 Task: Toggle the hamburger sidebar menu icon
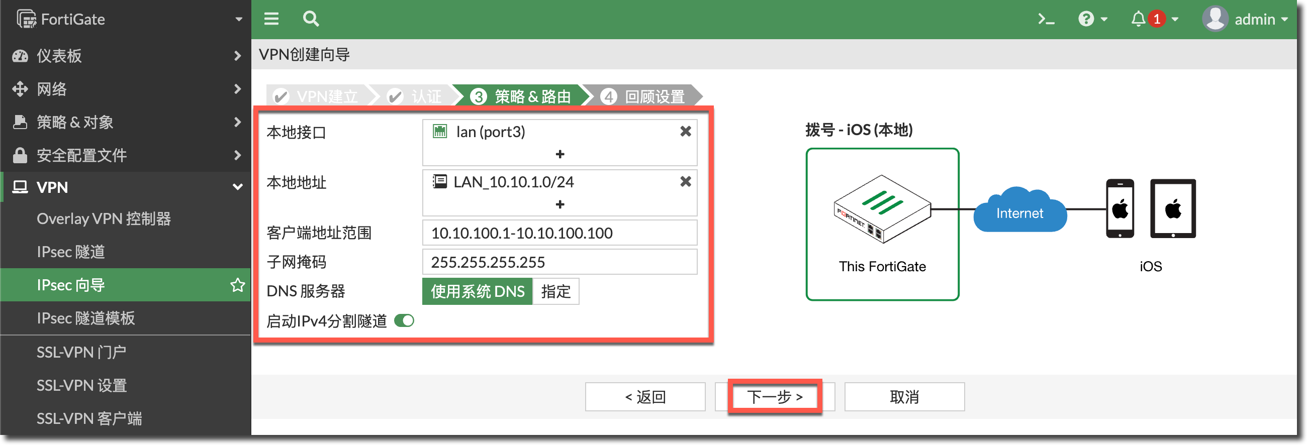tap(271, 19)
